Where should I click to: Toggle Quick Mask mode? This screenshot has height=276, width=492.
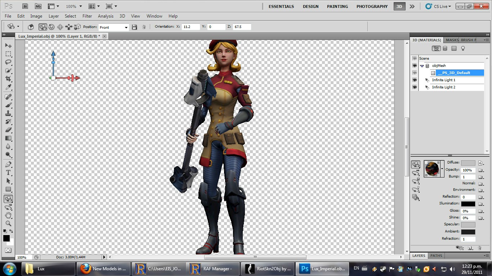pyautogui.click(x=8, y=250)
